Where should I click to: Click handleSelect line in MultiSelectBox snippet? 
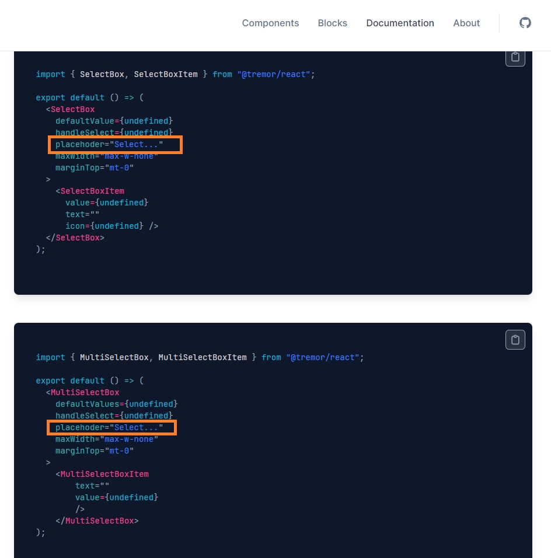pos(114,416)
